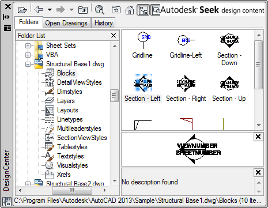This screenshot has width=268, height=208.
Task: Select the Section - Down block
Action: [x=229, y=41]
